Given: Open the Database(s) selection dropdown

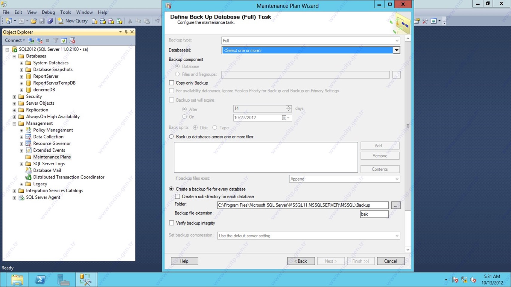Looking at the screenshot, I should pos(396,50).
